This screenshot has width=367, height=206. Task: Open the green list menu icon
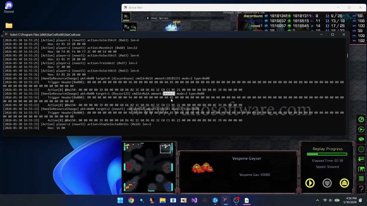[x=361, y=179]
